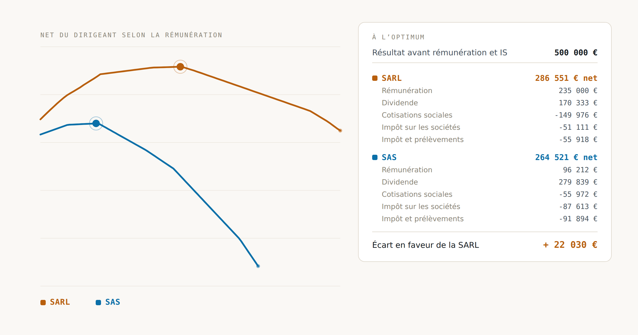Click the SARL net total 286 551 €
Screen dimensions: 638x335
click(566, 78)
